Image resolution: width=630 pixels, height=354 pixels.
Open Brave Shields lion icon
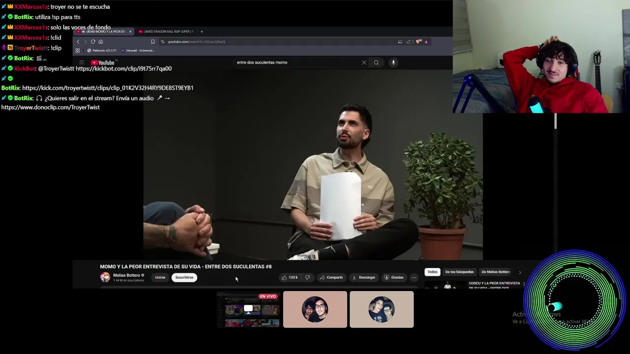click(418, 42)
